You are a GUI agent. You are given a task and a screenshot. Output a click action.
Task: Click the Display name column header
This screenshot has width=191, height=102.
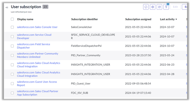point(25,19)
